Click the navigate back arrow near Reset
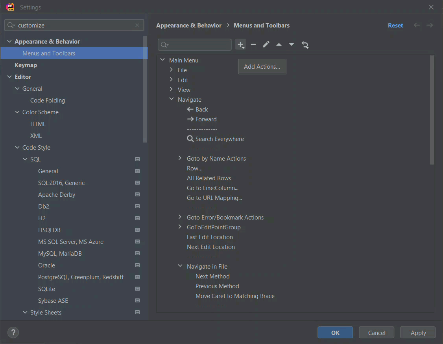The width and height of the screenshot is (443, 344). tap(417, 25)
